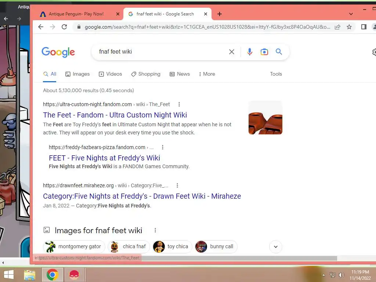Click into the fnaf feet wiki search field

(x=161, y=52)
